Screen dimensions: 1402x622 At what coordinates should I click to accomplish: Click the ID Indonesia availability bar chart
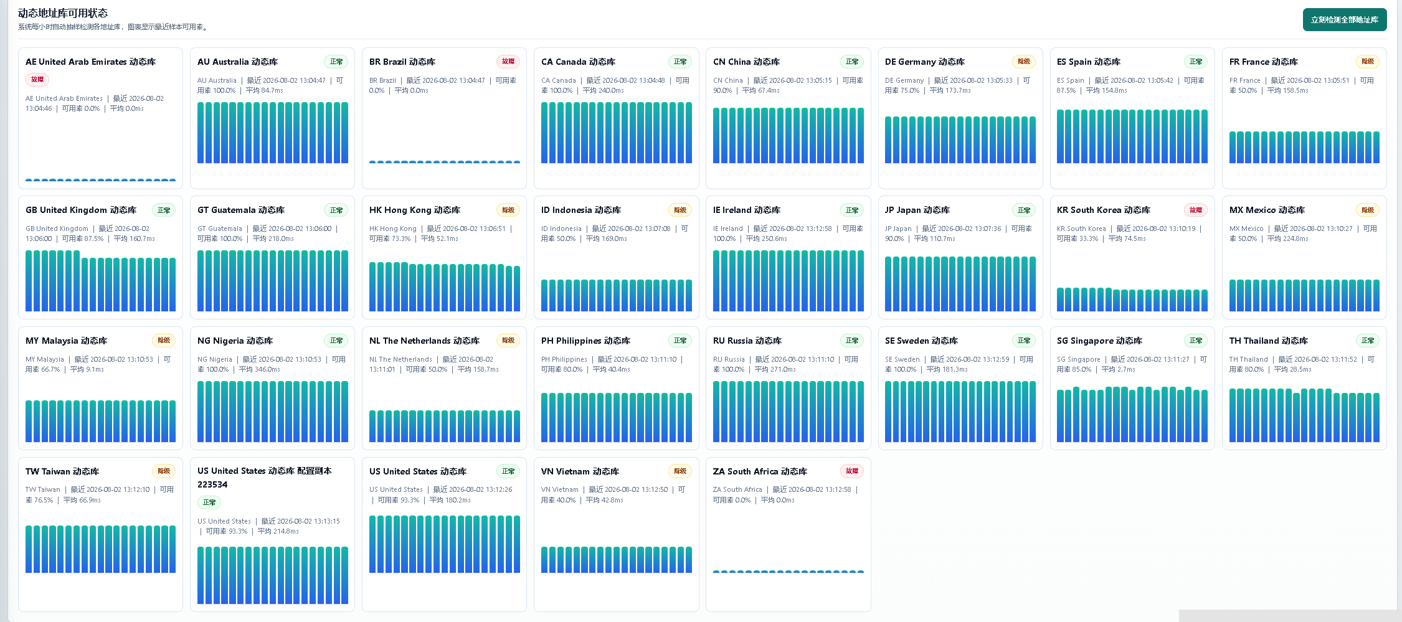coord(617,295)
